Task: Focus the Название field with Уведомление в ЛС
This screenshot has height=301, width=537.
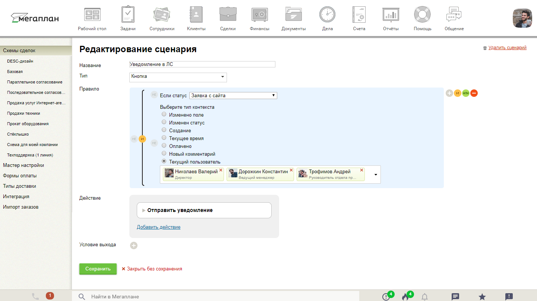Action: pos(202,64)
